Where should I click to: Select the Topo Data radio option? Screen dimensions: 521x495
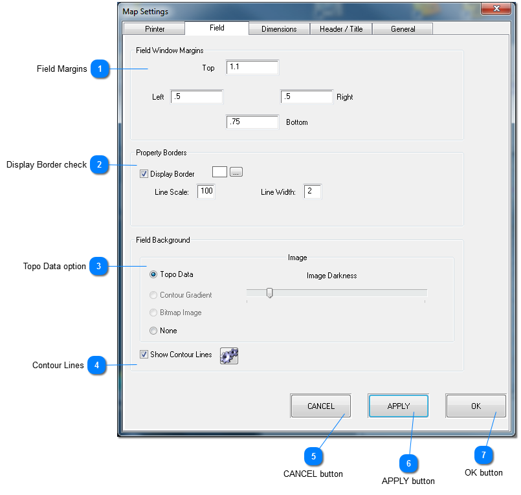(153, 274)
